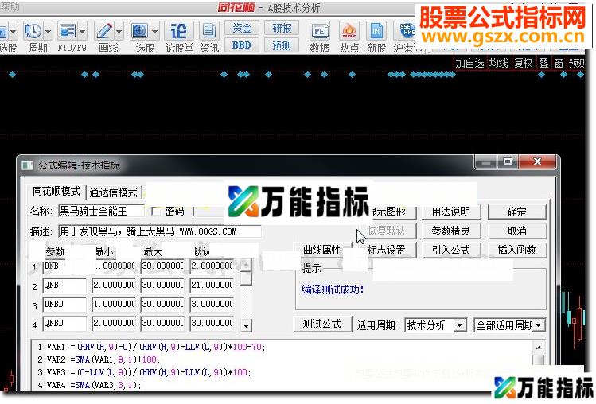Click the QNBD parameter name field
The image size is (596, 404).
click(x=64, y=323)
